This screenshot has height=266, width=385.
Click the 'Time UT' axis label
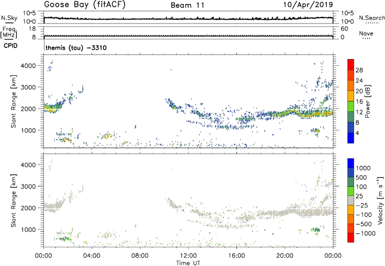[188, 263]
